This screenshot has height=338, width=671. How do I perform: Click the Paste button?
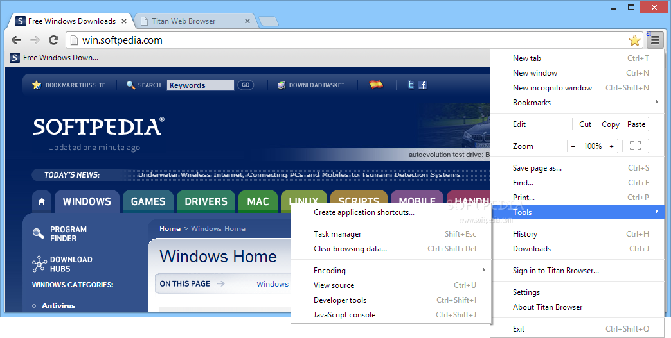click(636, 124)
